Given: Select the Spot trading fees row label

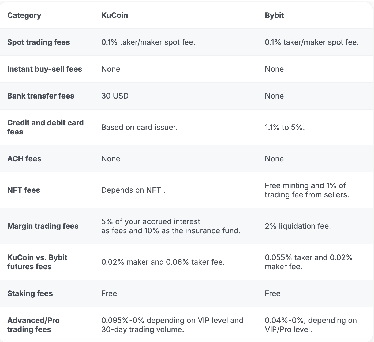Looking at the screenshot, I should point(38,42).
